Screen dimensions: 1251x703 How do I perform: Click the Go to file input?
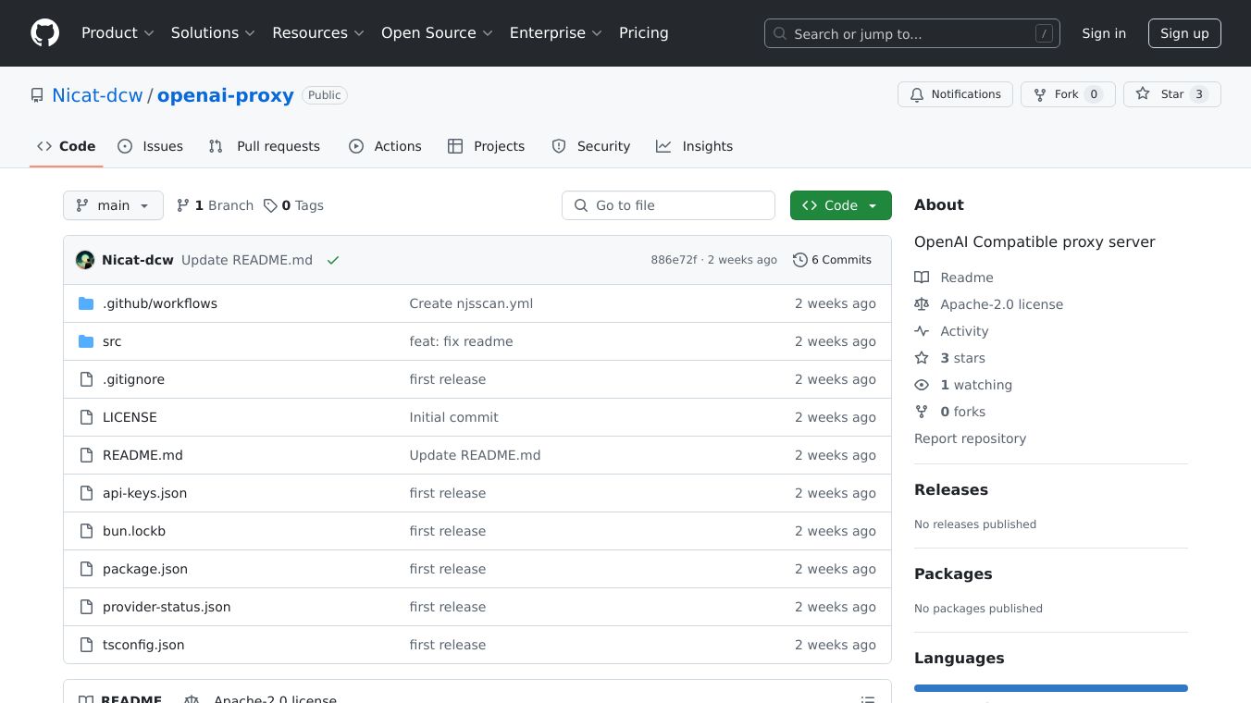click(x=668, y=205)
